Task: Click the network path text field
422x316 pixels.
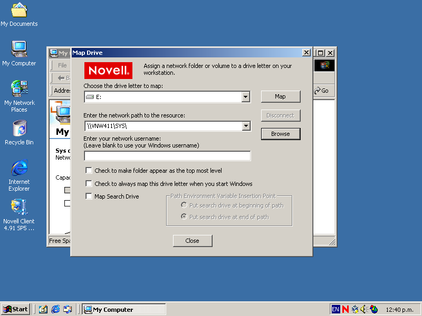Action: [x=163, y=126]
